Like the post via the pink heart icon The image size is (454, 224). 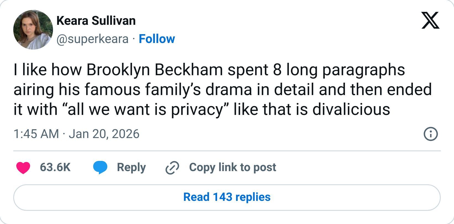tap(23, 167)
